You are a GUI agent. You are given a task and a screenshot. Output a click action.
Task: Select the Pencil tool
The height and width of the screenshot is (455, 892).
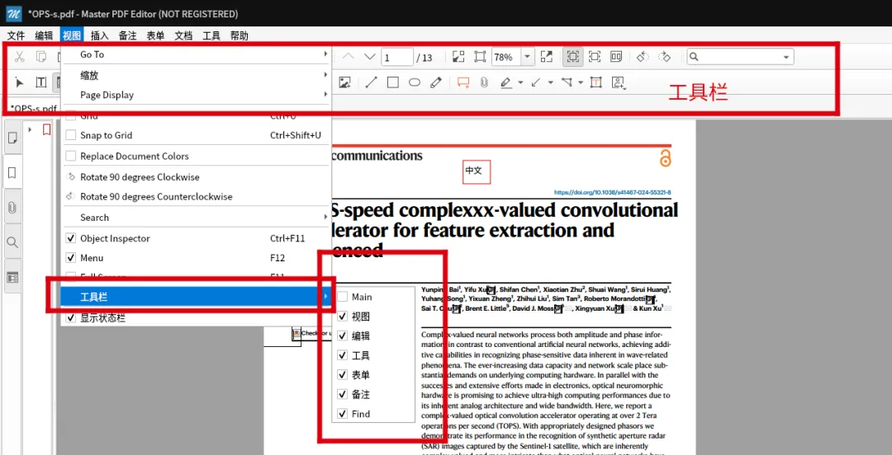tap(436, 83)
